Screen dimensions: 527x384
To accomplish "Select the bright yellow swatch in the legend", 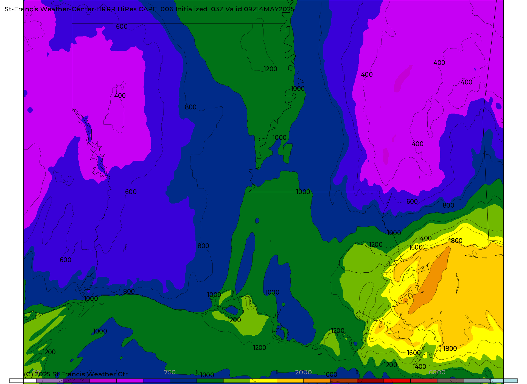I will pos(263,381).
